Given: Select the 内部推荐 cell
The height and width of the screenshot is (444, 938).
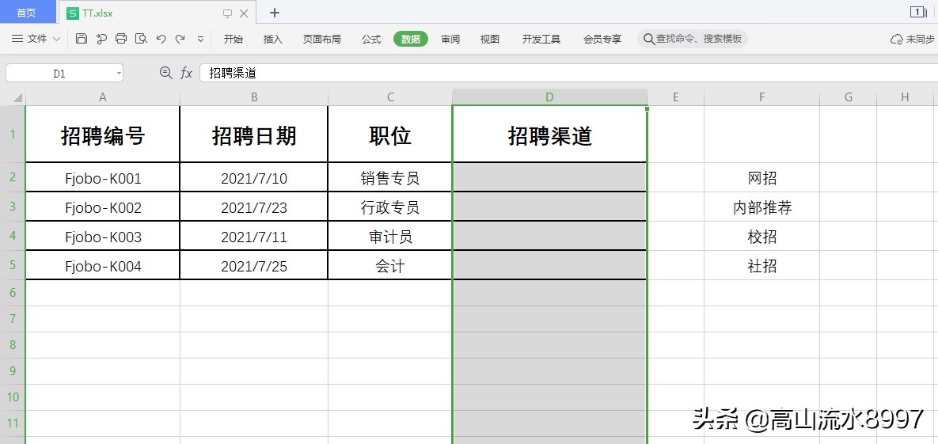Looking at the screenshot, I should pyautogui.click(x=761, y=207).
